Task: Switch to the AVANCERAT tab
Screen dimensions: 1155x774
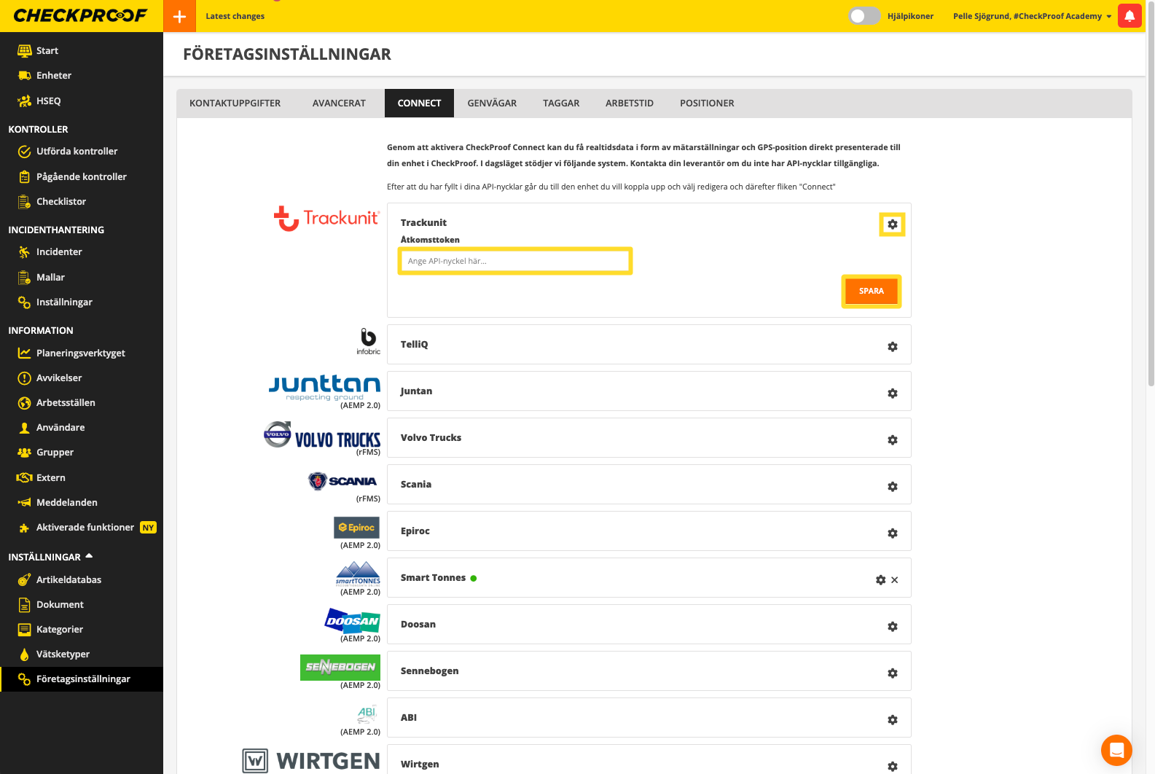Action: tap(339, 103)
